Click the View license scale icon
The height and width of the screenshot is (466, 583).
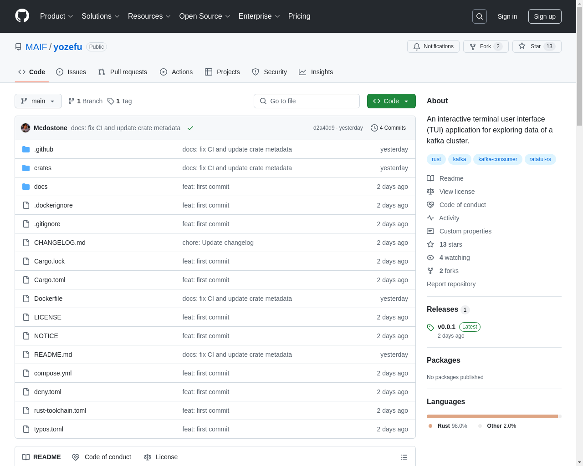click(430, 192)
